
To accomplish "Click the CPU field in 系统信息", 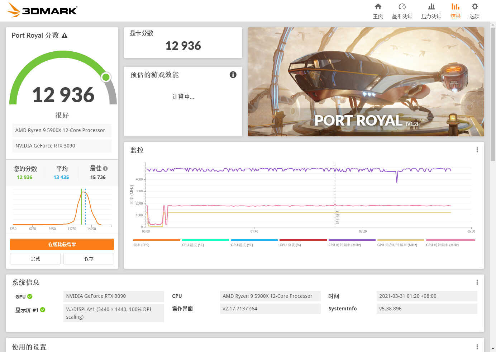I will (270, 296).
